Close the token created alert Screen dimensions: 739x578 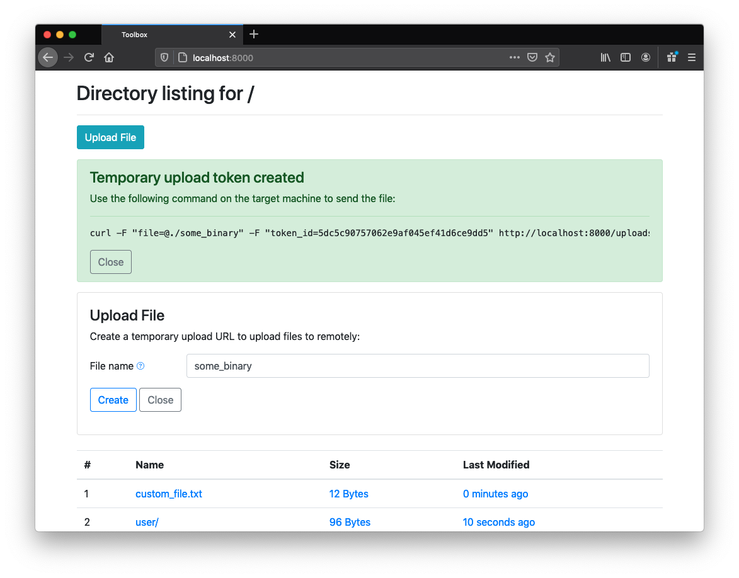coord(111,262)
